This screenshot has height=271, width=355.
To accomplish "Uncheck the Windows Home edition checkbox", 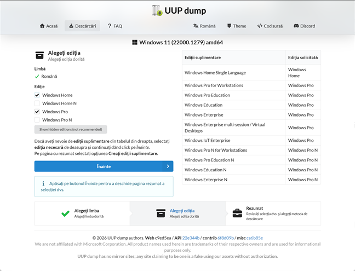I will pos(37,95).
